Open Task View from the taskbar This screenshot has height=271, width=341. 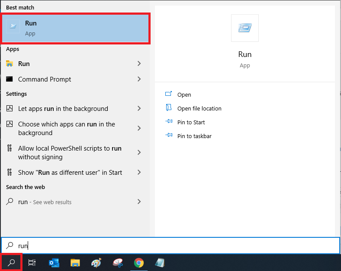coord(32,262)
